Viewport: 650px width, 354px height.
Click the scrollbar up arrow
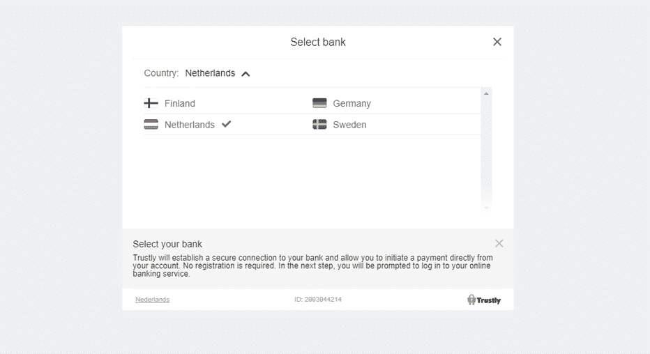(x=486, y=93)
